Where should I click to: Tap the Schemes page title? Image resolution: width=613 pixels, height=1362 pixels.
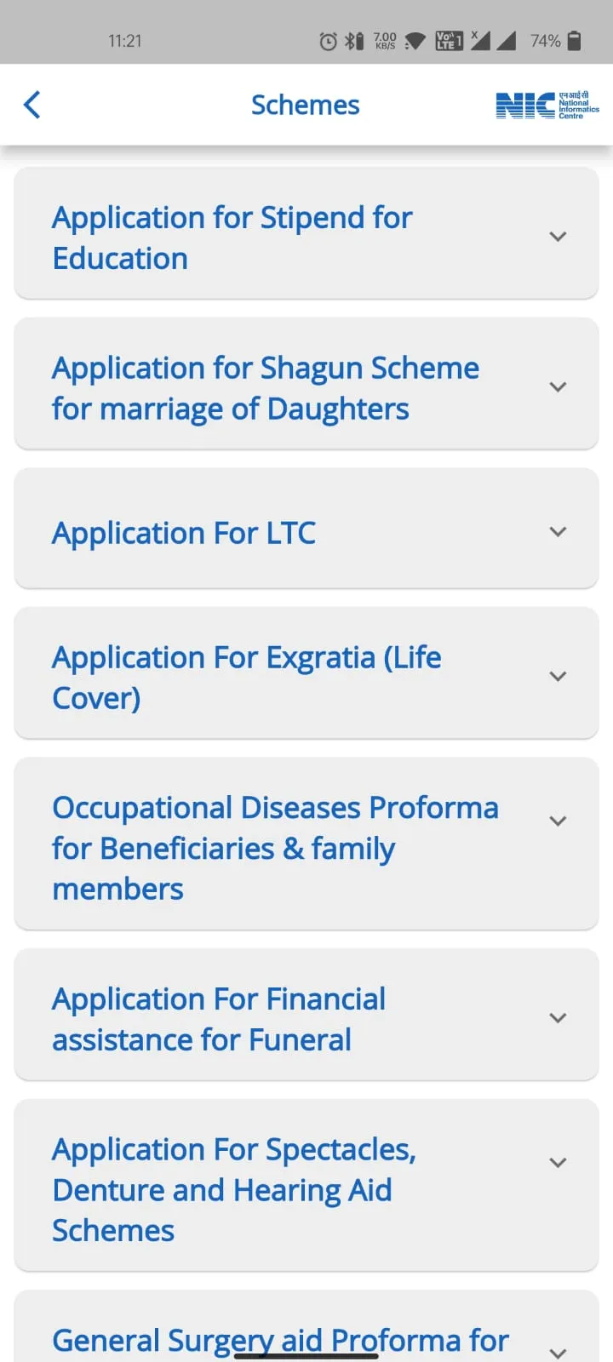tap(305, 105)
